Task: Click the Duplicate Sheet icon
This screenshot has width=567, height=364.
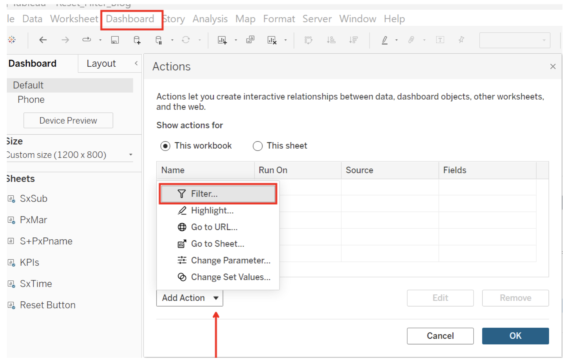Action: point(250,40)
